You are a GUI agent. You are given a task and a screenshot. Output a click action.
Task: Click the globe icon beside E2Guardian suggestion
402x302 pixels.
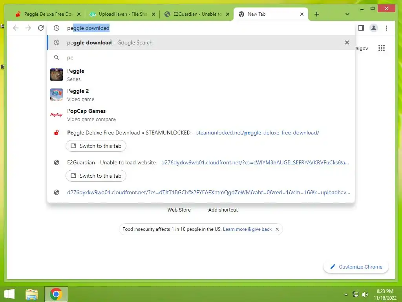click(x=57, y=162)
